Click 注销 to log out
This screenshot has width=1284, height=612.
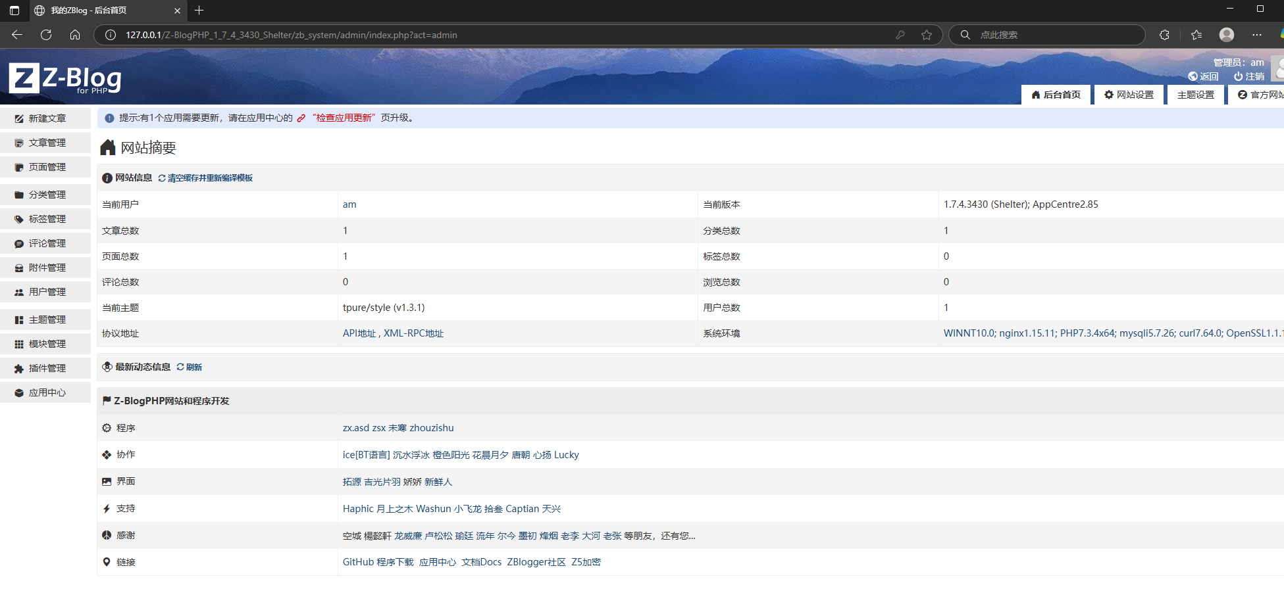click(x=1249, y=76)
